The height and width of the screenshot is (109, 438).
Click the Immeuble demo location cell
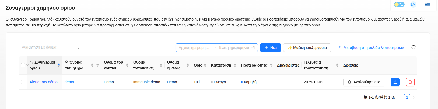click(x=147, y=82)
